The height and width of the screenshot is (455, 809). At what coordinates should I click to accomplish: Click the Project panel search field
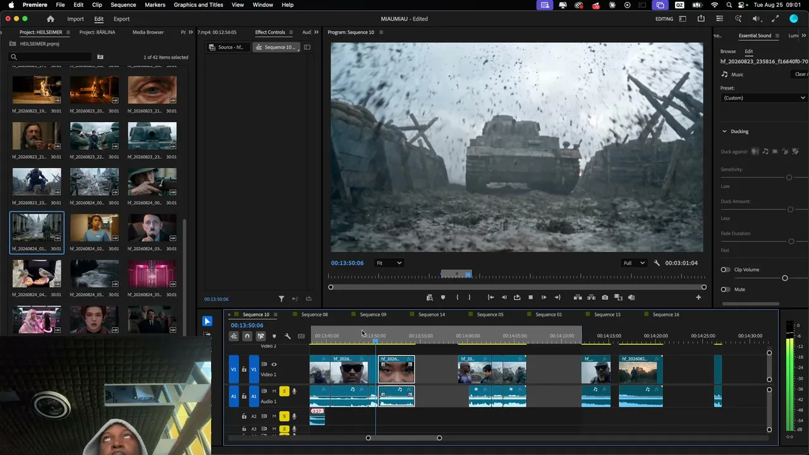51,57
